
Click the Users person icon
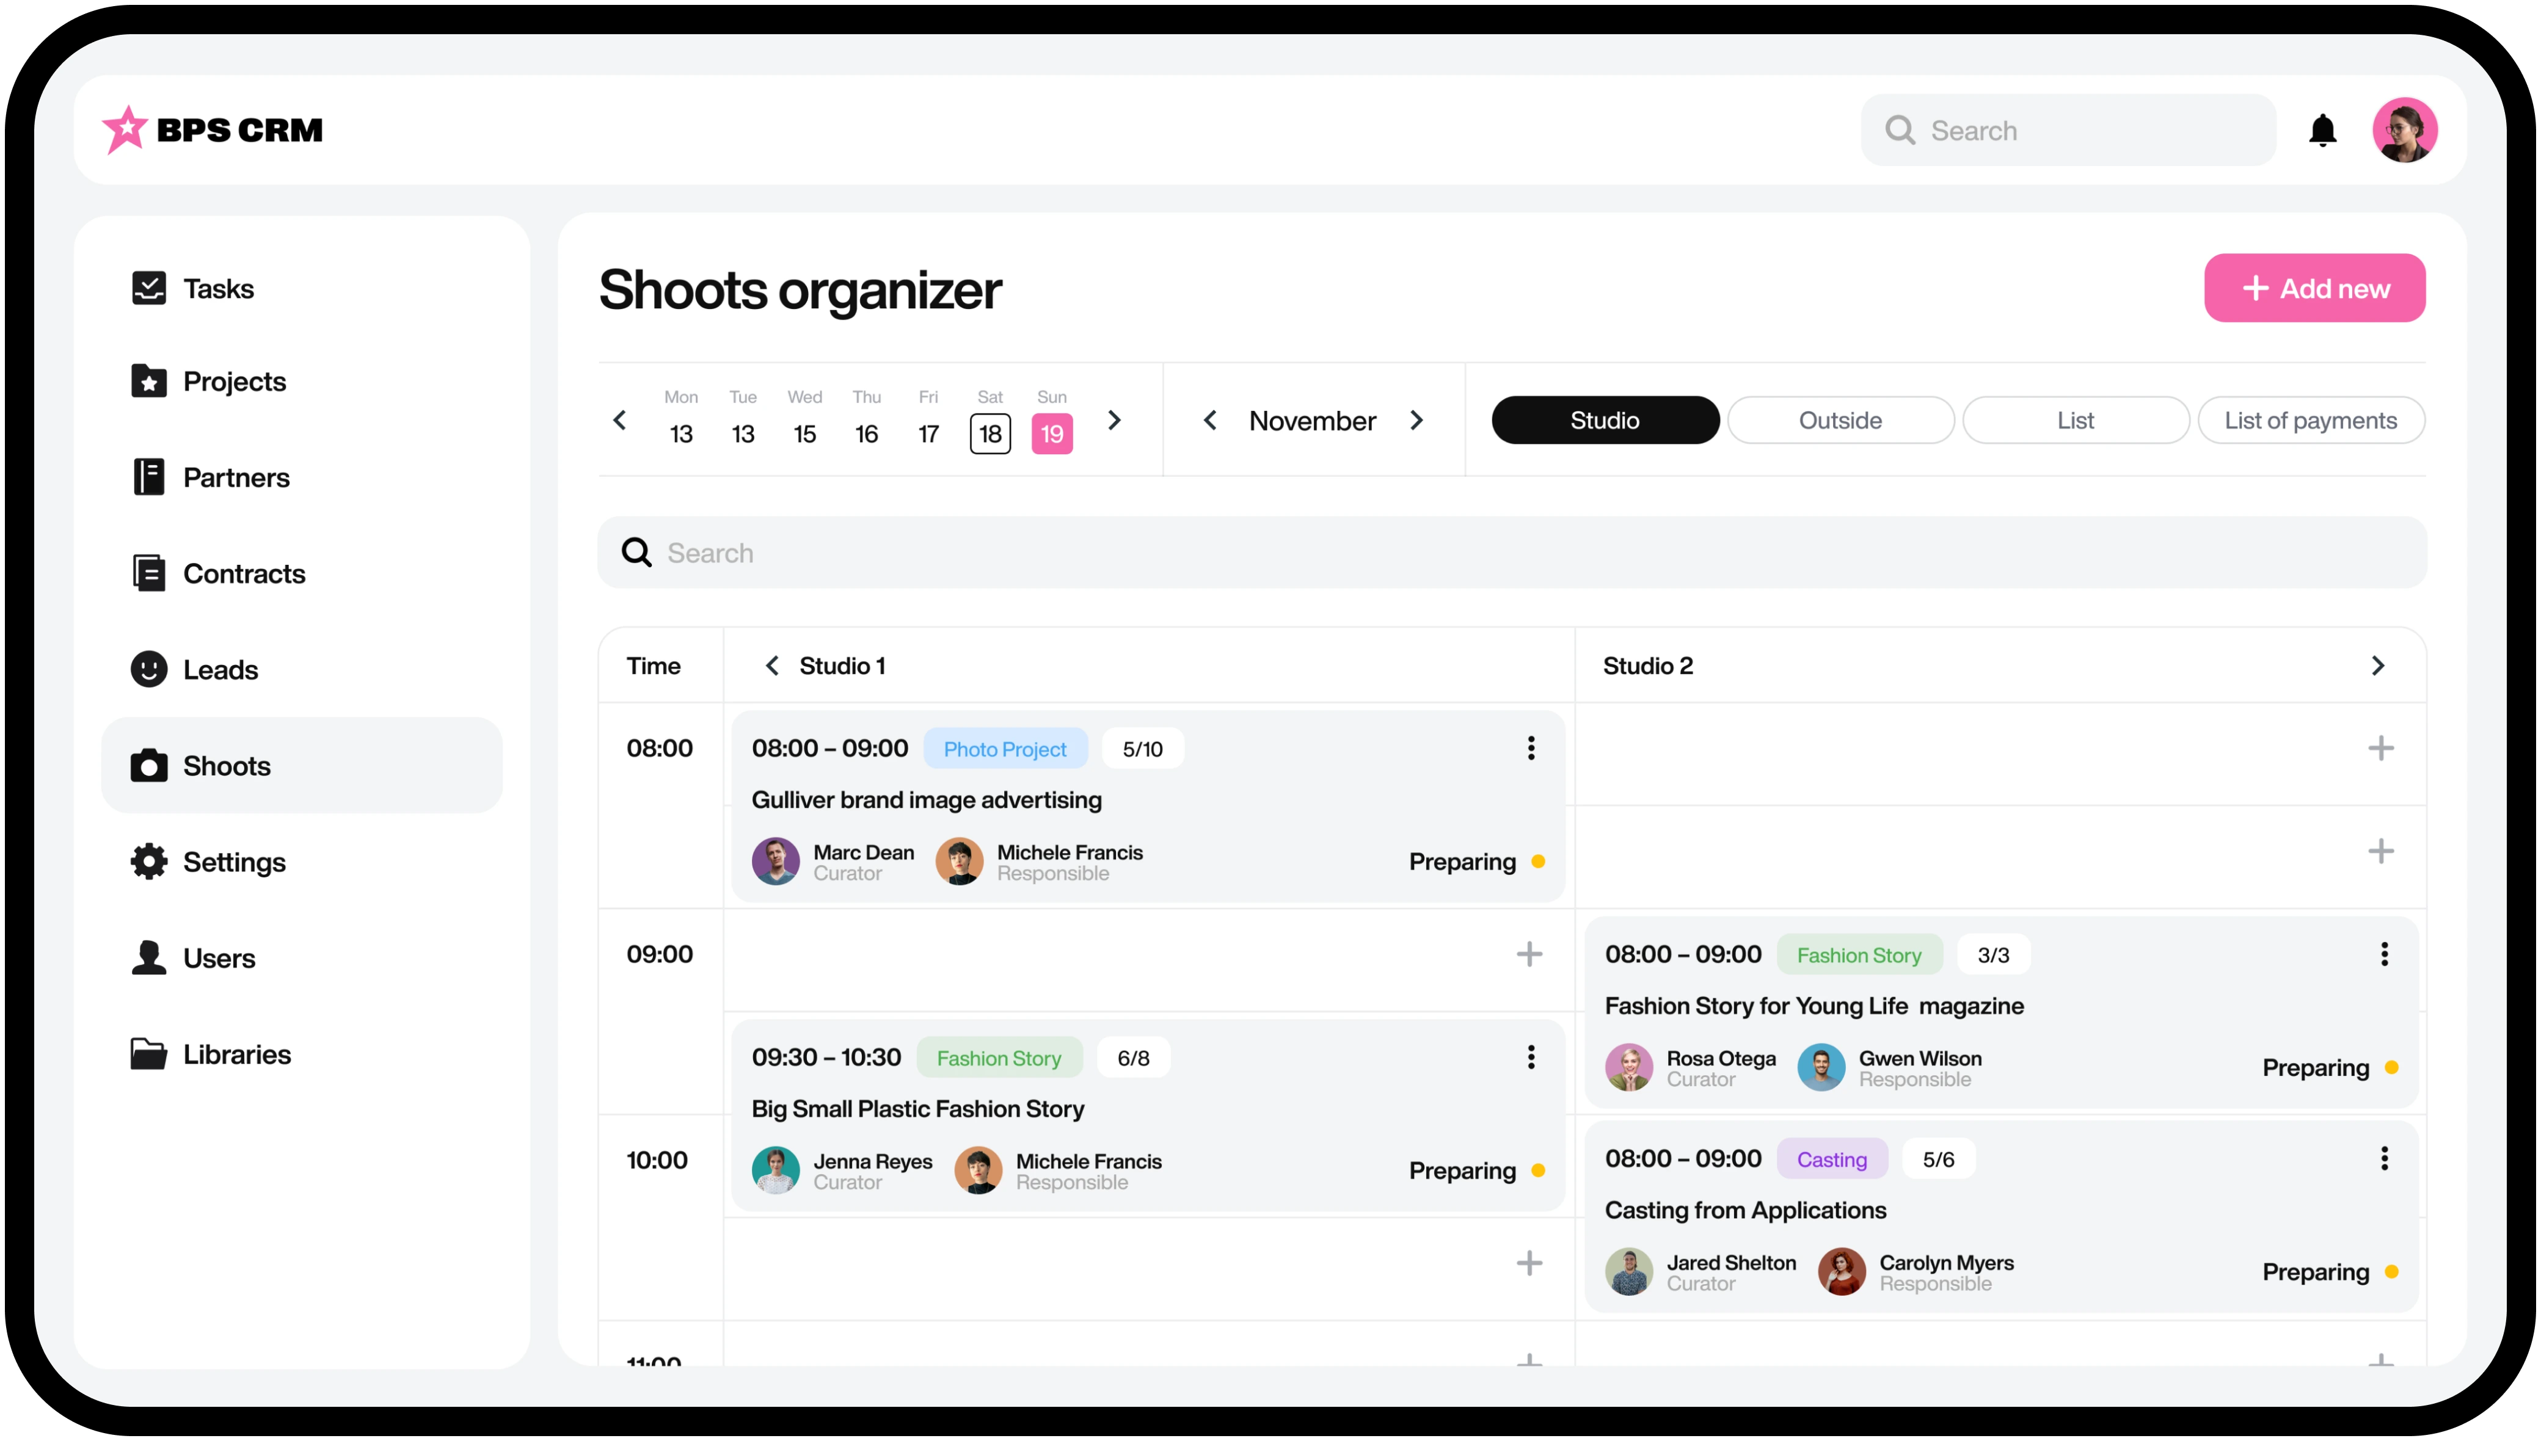click(148, 957)
